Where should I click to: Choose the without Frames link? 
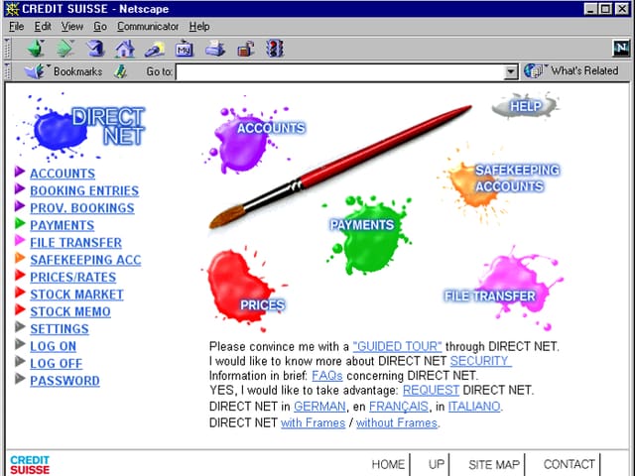(397, 423)
